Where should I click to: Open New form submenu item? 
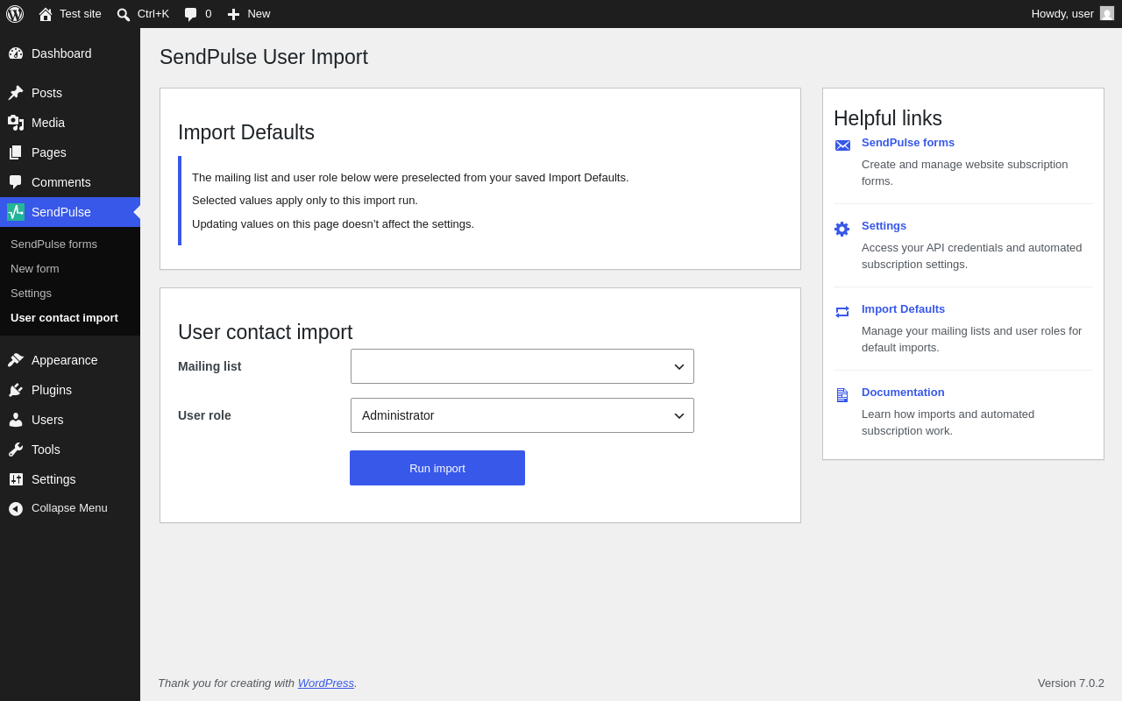coord(35,268)
